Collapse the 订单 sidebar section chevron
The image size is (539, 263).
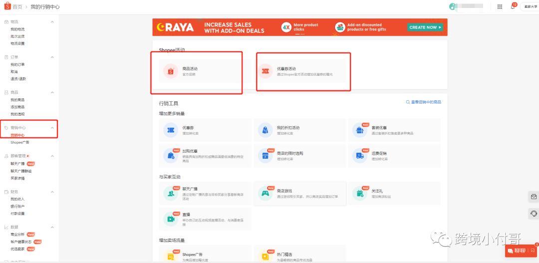[x=52, y=57]
